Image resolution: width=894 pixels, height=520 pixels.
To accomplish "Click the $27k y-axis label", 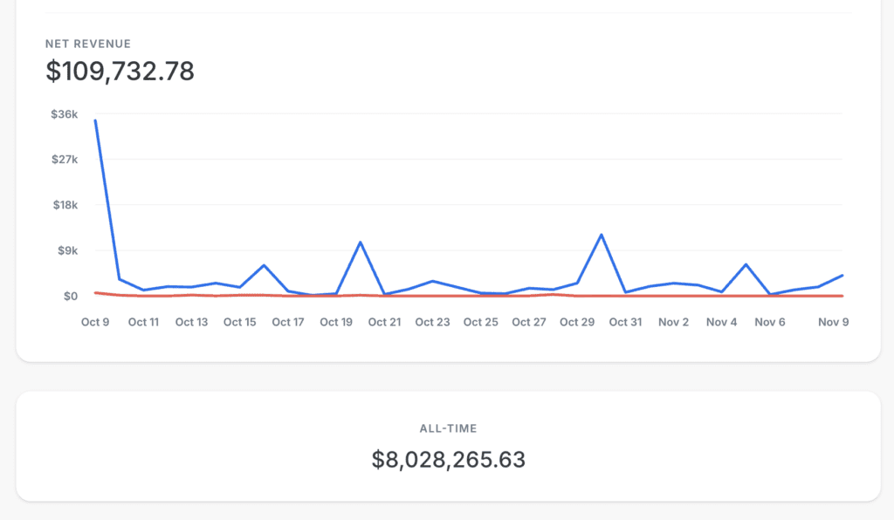I will 65,159.
